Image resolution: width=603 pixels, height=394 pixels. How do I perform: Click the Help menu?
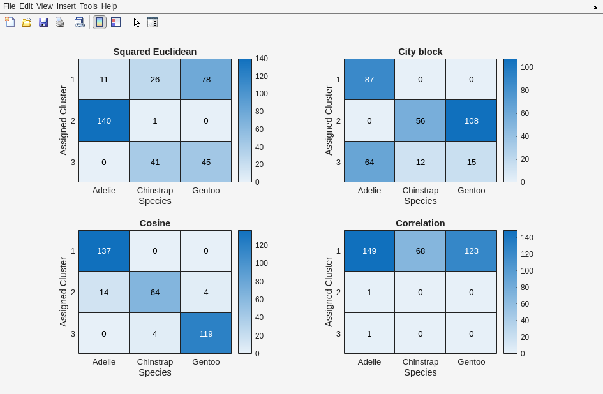coord(109,6)
